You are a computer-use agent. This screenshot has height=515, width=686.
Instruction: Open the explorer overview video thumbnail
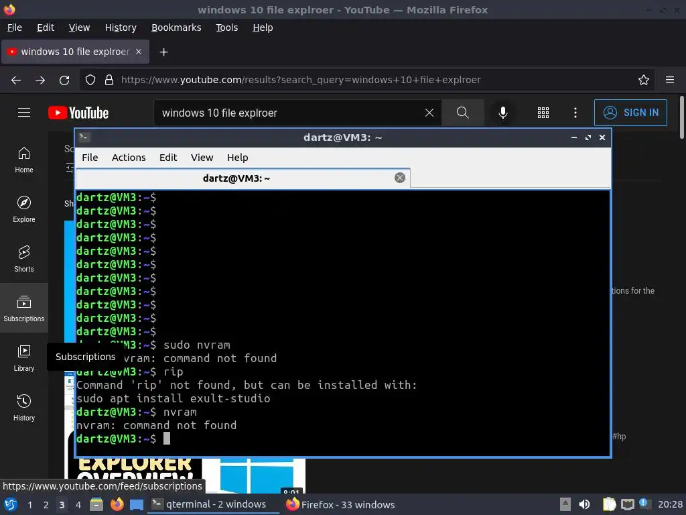pos(185,475)
